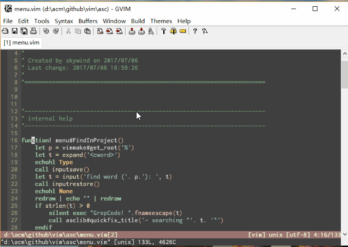Viewport: 348px width, 247px height.
Task: Click the Cut scissors icon
Action: 68,31
